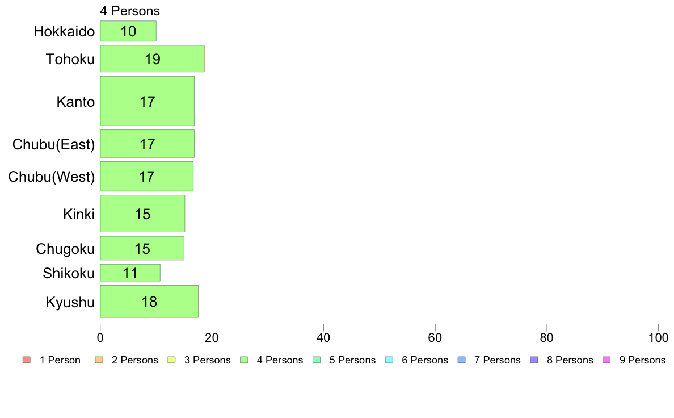The width and height of the screenshot is (674, 418).
Task: Select the Chubu(West) bar
Action: 146,177
